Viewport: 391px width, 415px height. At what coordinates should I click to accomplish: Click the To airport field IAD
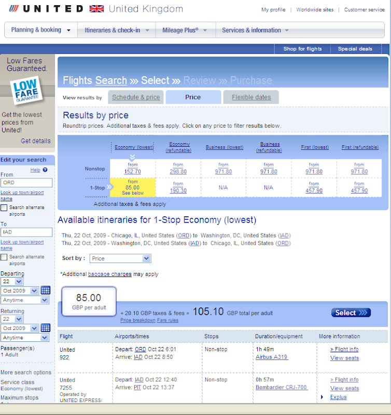(x=26, y=232)
